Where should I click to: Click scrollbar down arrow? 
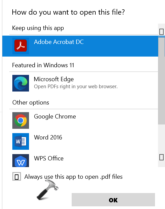click(161, 157)
